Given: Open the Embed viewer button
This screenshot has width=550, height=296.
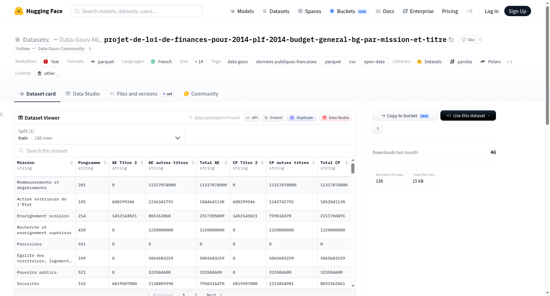Looking at the screenshot, I should pyautogui.click(x=273, y=118).
